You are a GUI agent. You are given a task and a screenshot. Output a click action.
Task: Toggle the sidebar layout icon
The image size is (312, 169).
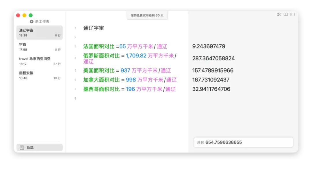(x=292, y=14)
